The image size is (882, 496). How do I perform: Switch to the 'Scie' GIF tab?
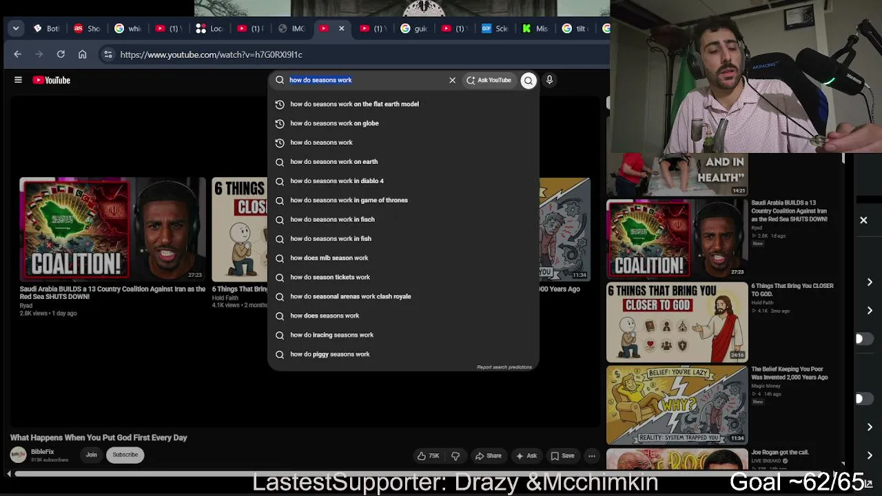495,28
